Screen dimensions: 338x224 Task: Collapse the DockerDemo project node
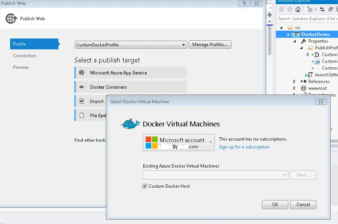[x=288, y=34]
